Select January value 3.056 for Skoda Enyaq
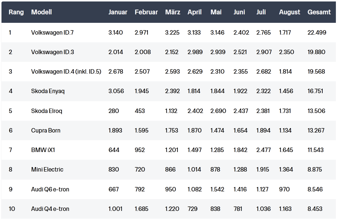Screen dimensions: 337x219 (116, 91)
